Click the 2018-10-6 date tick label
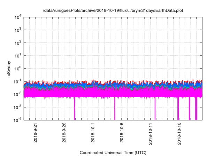 [122, 132]
